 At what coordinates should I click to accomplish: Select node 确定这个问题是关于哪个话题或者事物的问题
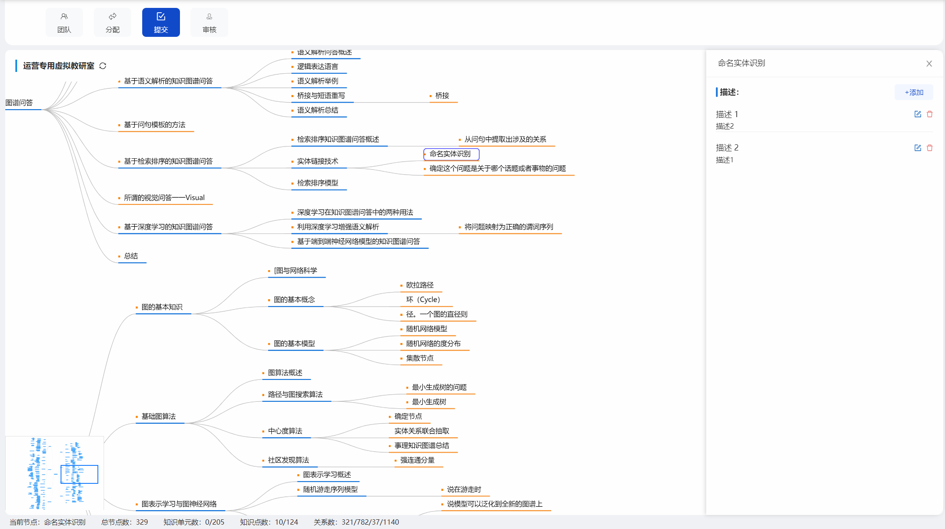click(x=498, y=168)
